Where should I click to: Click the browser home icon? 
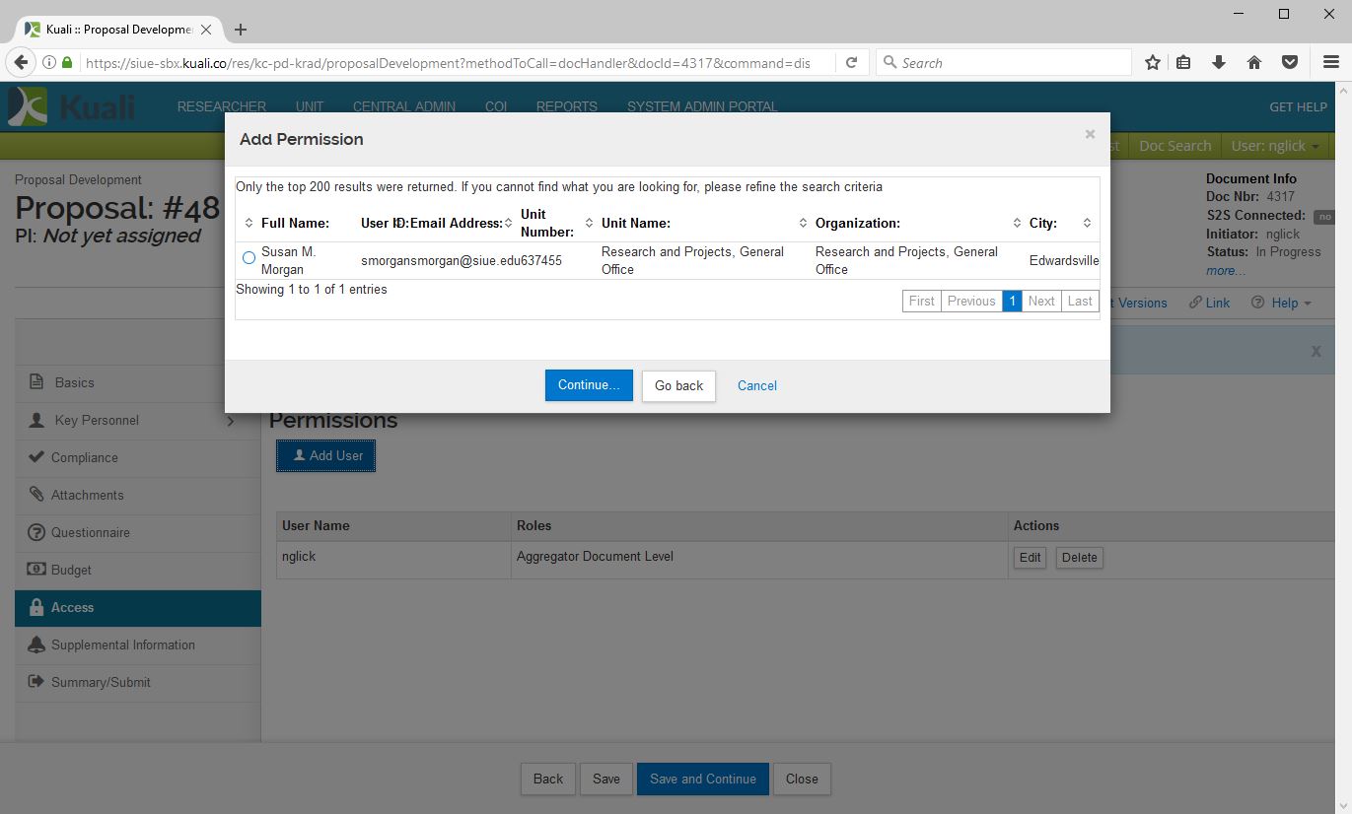tap(1254, 63)
